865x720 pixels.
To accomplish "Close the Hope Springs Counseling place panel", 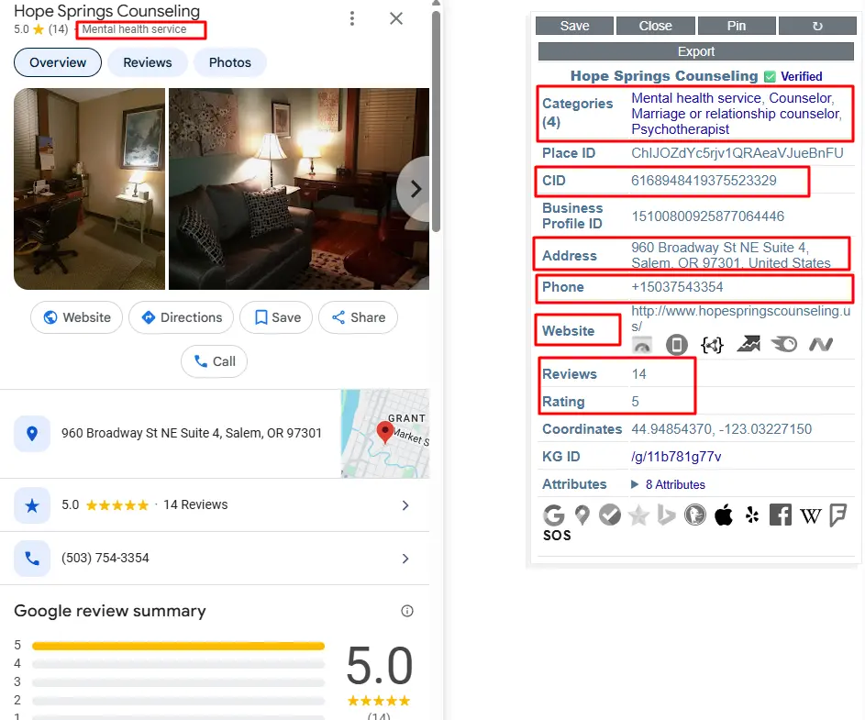I will point(396,18).
